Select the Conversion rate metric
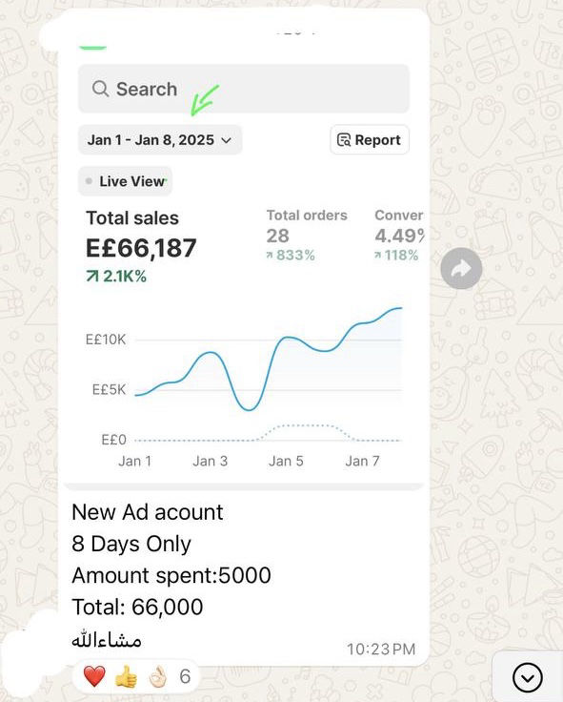 pyautogui.click(x=399, y=235)
